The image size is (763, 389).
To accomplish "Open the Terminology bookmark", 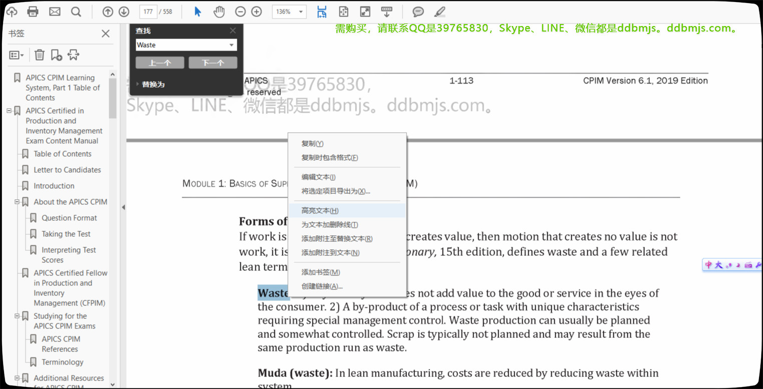I will [x=63, y=362].
